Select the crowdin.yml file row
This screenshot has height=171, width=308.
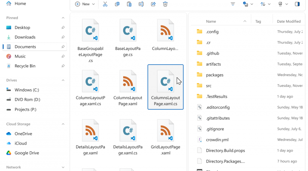[248, 139]
